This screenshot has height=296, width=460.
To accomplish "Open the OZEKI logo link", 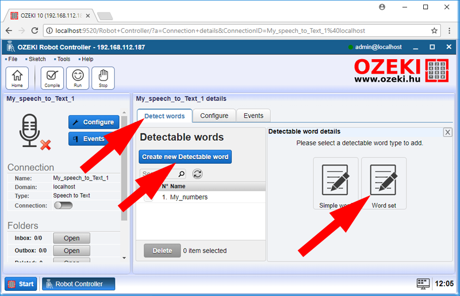I will 401,70.
